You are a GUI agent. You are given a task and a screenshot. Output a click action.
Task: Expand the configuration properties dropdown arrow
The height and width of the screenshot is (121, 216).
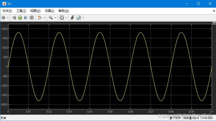point(8,18)
